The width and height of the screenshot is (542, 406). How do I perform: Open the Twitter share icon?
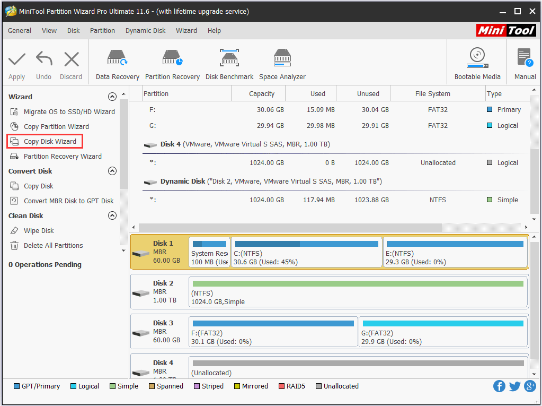tap(514, 386)
